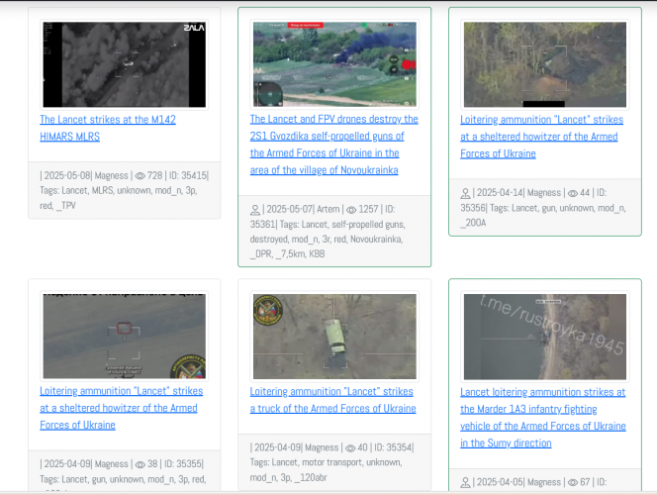Open thumbnail of howitzer strike ID 35355
The width and height of the screenshot is (657, 495).
[x=124, y=337]
